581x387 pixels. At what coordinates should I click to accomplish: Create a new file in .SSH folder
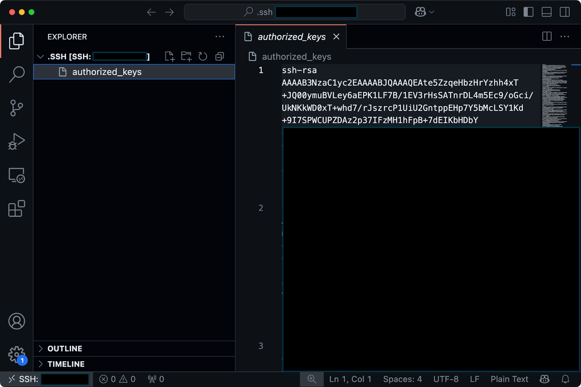point(170,56)
